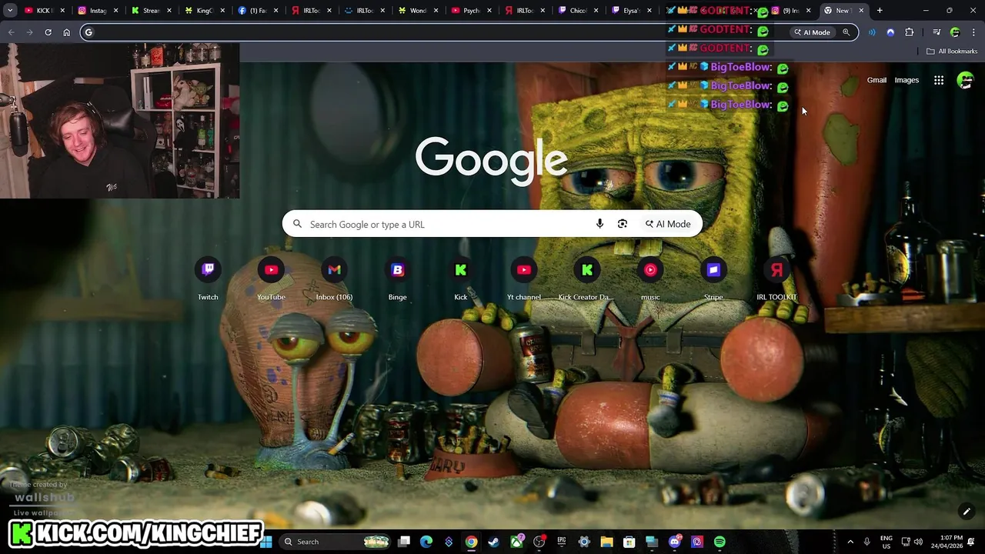This screenshot has width=985, height=554.
Task: Show hidden system tray icons
Action: coord(850,542)
